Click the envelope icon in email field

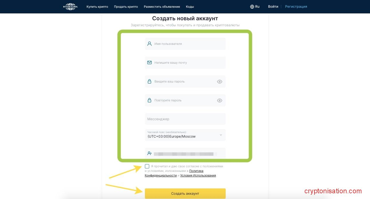[149, 63]
